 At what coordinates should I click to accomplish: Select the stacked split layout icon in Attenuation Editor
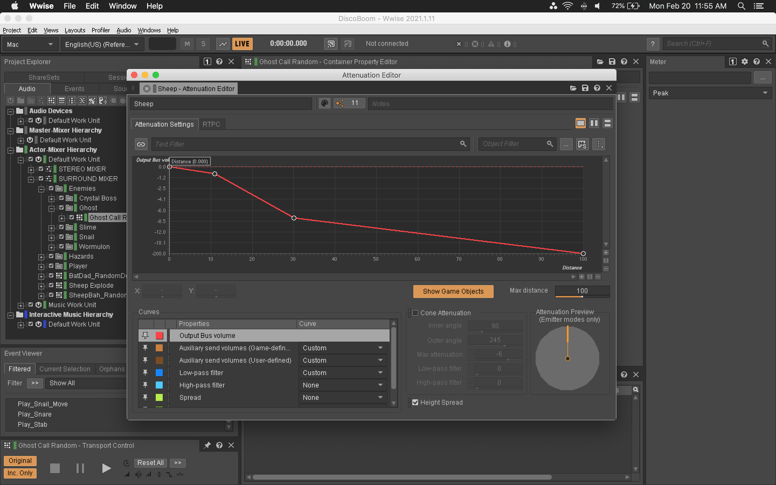click(x=607, y=123)
